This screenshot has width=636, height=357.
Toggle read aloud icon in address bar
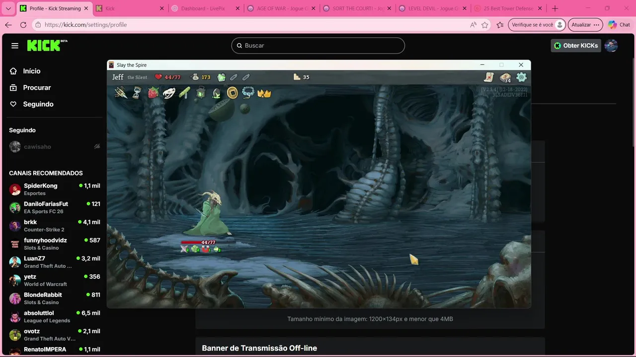(473, 25)
